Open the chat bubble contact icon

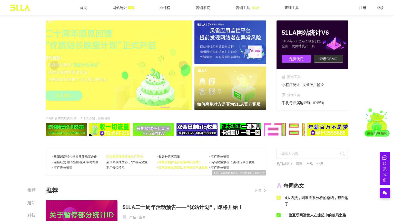pyautogui.click(x=385, y=158)
